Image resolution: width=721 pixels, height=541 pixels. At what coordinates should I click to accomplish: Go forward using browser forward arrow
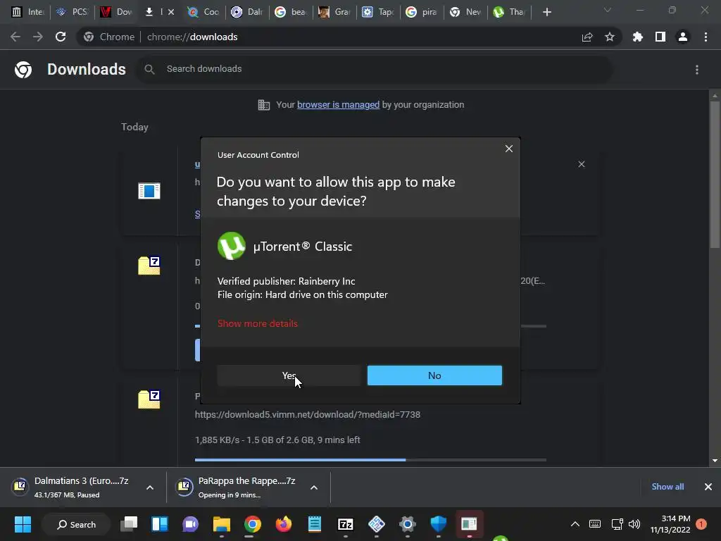tap(38, 37)
